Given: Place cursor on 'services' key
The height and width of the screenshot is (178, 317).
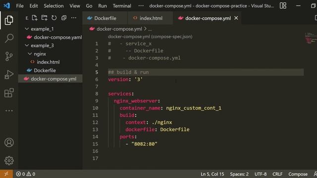Looking at the screenshot, I should (120, 94).
